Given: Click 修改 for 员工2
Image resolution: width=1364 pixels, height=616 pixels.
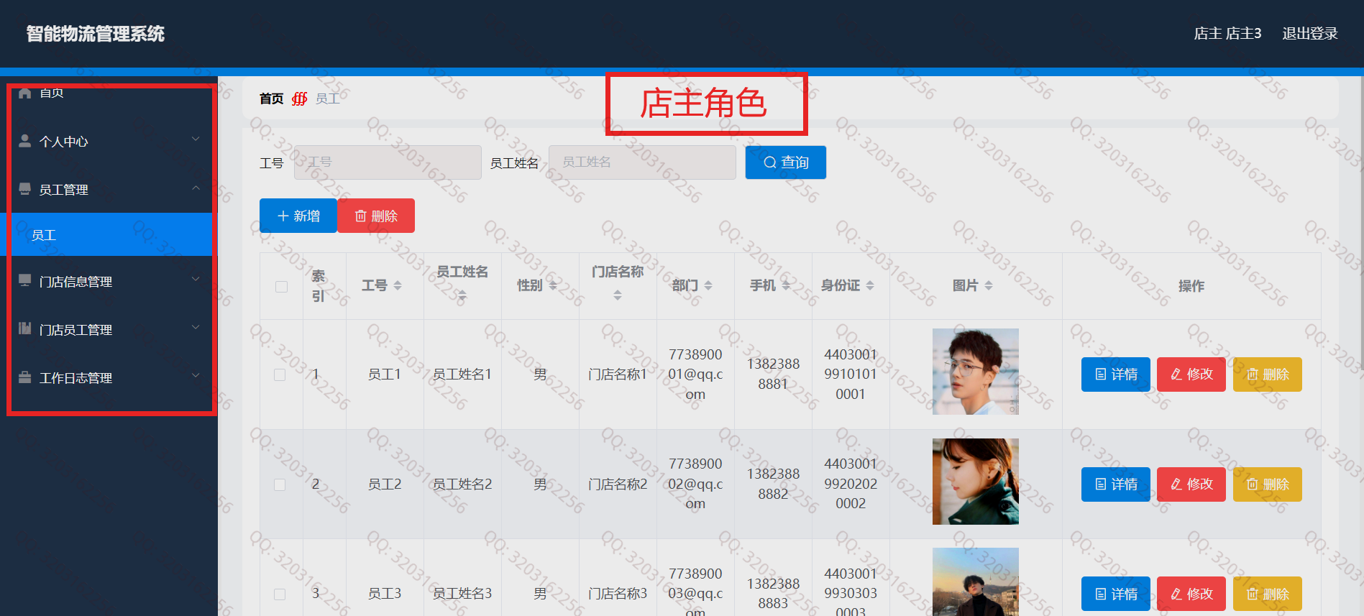Looking at the screenshot, I should [x=1191, y=484].
